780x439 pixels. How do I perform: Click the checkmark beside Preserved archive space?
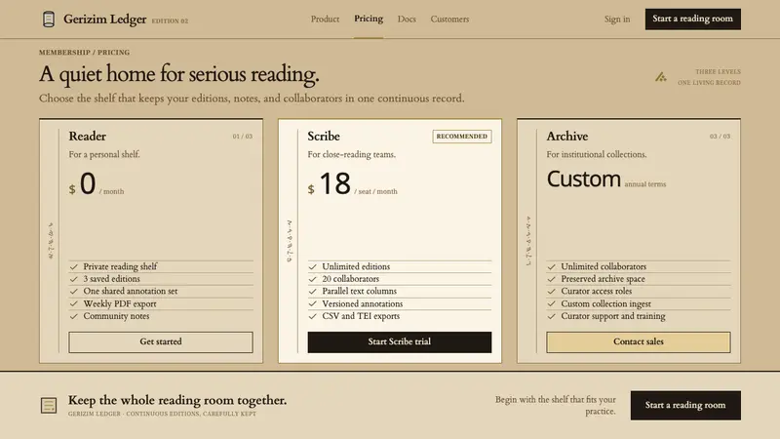point(551,279)
